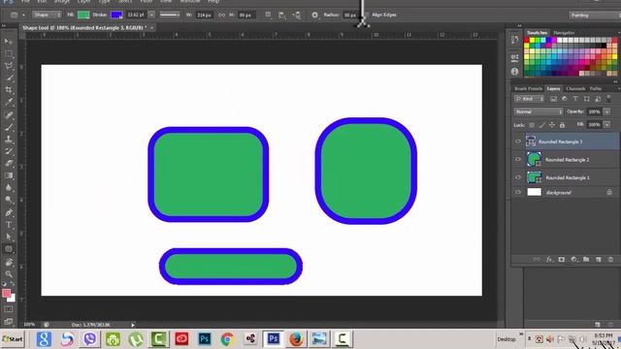Open the Shape tool mode dropdown
Screen dimensions: 621x349
47,16
